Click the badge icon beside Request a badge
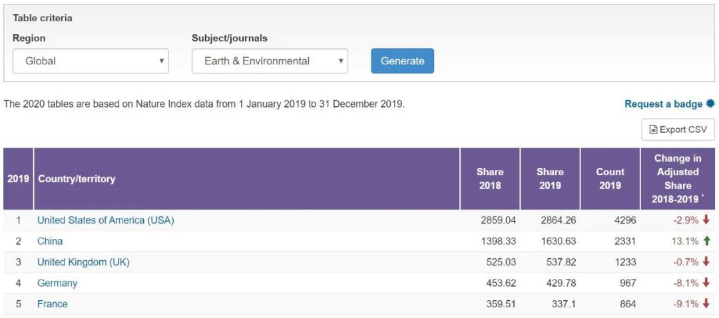This screenshot has width=719, height=318. (710, 104)
